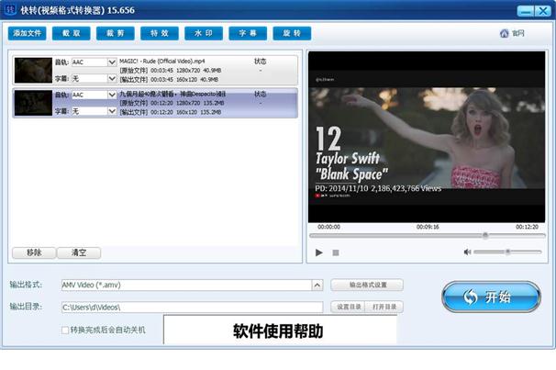Click 设置目录 set directory button
Image resolution: width=556 pixels, height=370 pixels.
click(349, 307)
